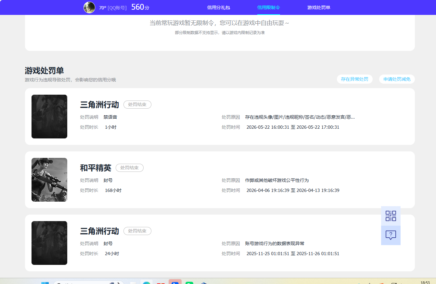Click 封号 description on 和平精英 card
The height and width of the screenshot is (284, 436).
(108, 180)
